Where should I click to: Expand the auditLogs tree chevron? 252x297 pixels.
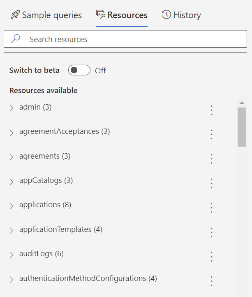12,255
